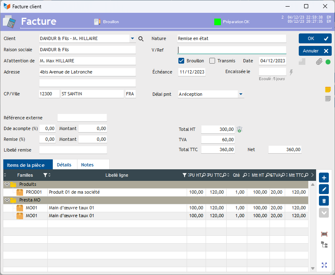335x275 pixels.
Task: Click the tree hierarchy view icon
Action: coord(324,245)
